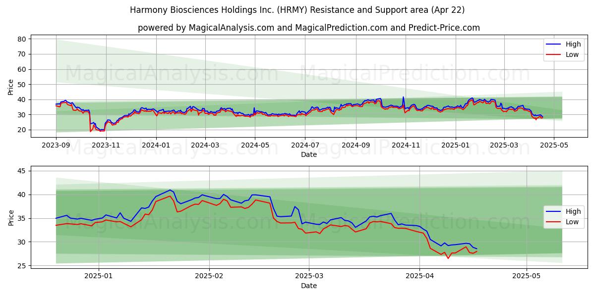Click the '2025-03' tick label on top chart

(x=504, y=146)
